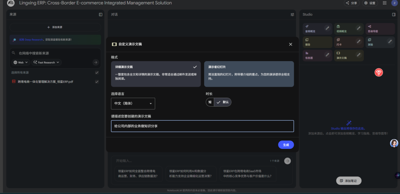Click the floating assistant avatar icon
Viewport: 400px width, 194px height.
[394, 143]
